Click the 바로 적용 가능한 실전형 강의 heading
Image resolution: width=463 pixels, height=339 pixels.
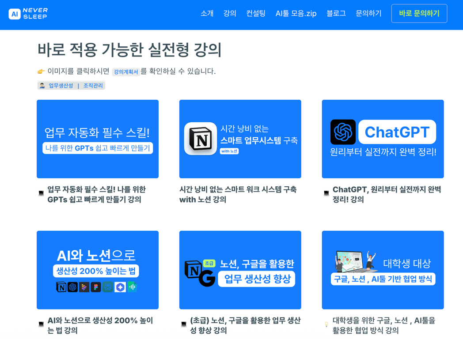[129, 49]
